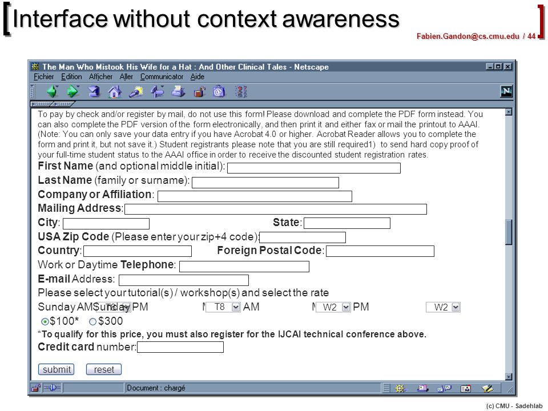
Task: Click the State input field
Action: [347, 223]
